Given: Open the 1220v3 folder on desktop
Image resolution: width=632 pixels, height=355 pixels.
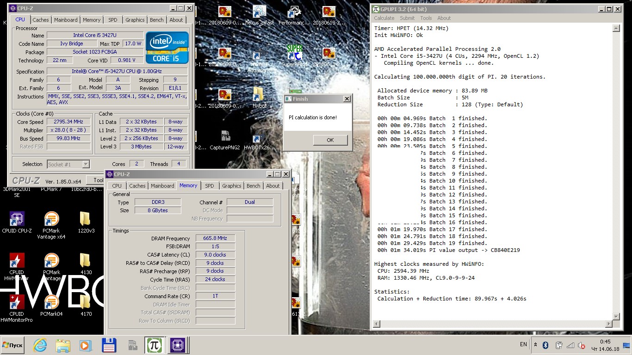Looking at the screenshot, I should coord(86,222).
